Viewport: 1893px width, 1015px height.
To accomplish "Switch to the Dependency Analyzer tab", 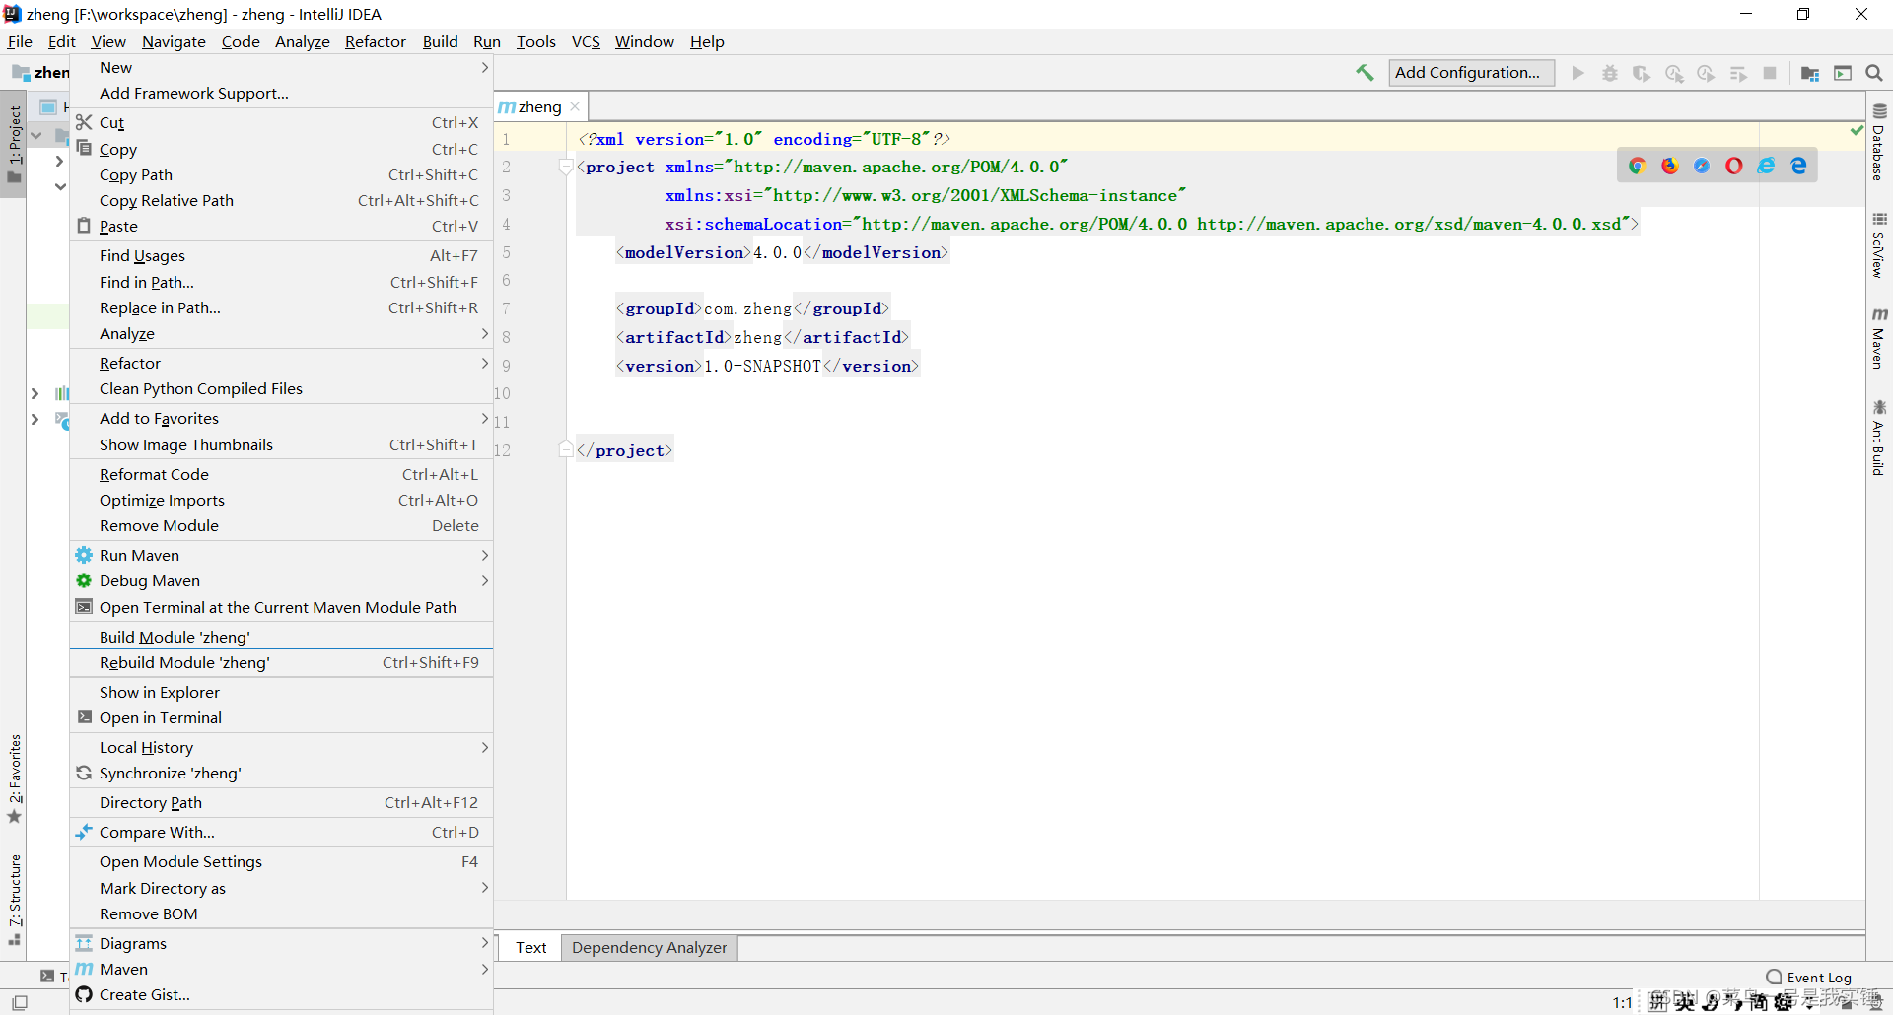I will (649, 947).
